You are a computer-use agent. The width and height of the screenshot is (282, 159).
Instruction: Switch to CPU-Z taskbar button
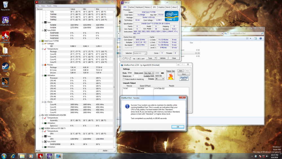pyautogui.click(x=49, y=156)
